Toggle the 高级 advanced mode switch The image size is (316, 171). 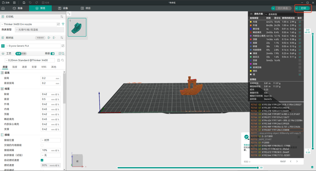click(52, 53)
